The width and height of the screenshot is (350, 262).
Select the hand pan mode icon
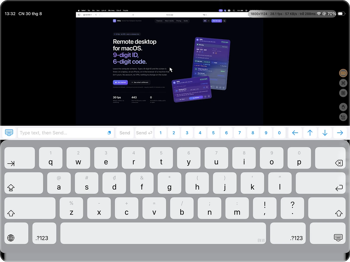[x=343, y=107]
